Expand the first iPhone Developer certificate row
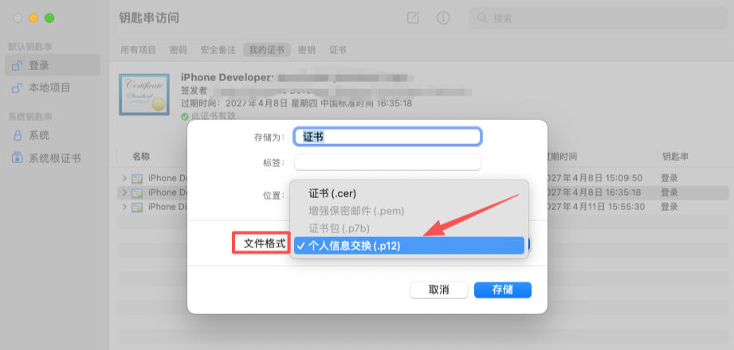Viewport: 734px width, 350px height. (124, 178)
